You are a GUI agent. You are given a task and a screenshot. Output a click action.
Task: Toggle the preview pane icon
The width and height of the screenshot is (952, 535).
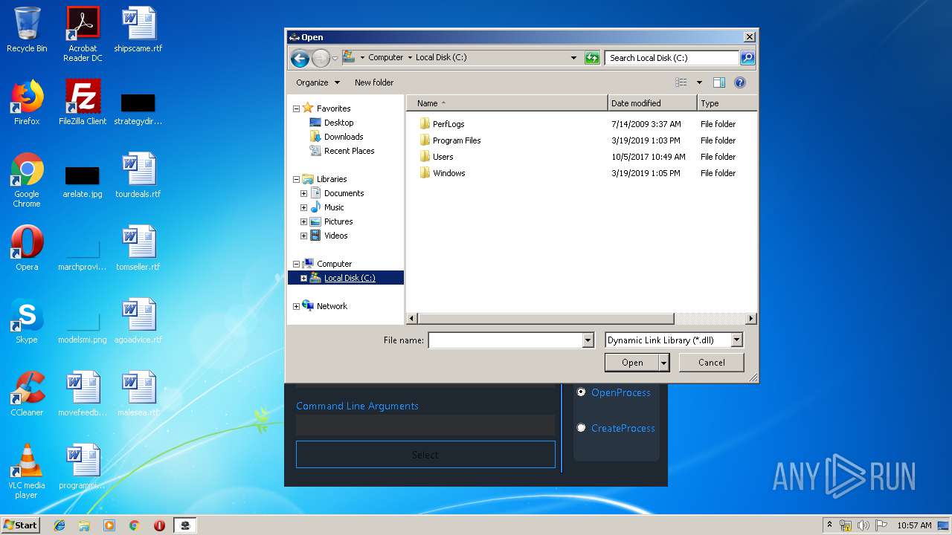click(x=718, y=82)
